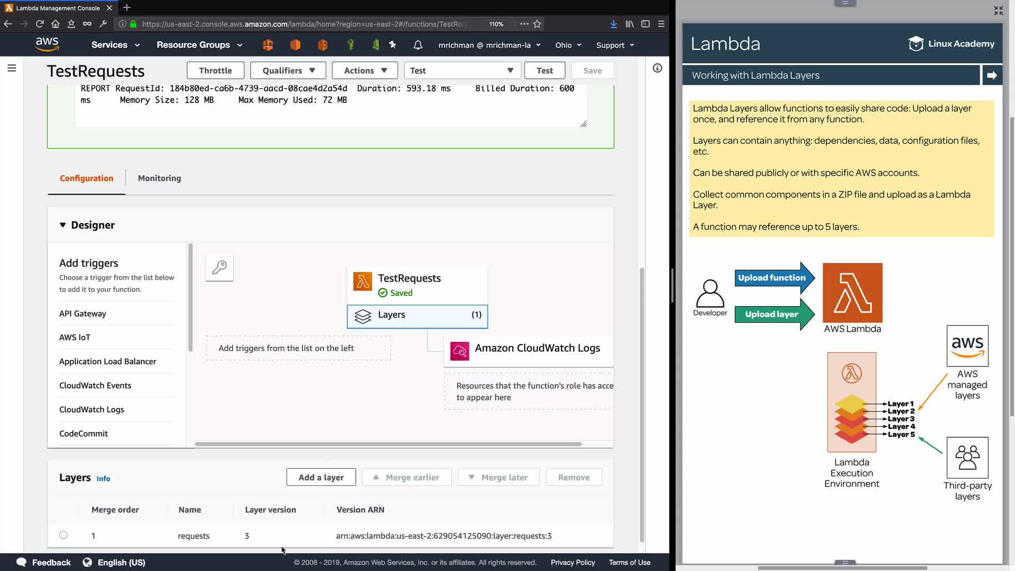The height and width of the screenshot is (571, 1015).
Task: Click the info circle icon at right
Action: [x=657, y=68]
